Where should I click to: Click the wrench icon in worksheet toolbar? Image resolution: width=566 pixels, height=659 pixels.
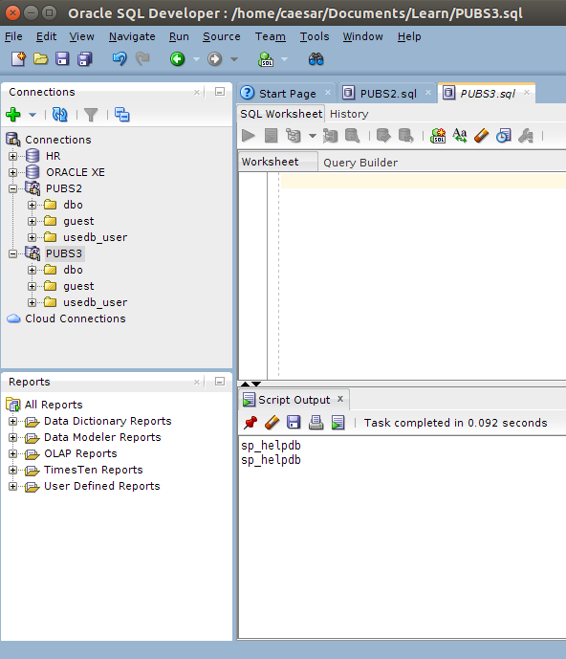pyautogui.click(x=526, y=136)
